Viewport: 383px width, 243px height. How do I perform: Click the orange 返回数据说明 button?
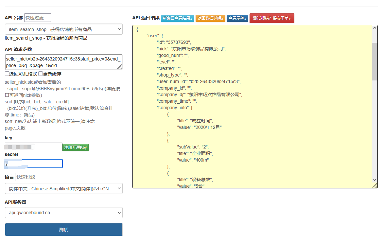click(x=210, y=18)
